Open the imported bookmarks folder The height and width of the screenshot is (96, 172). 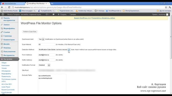(x=131, y=11)
